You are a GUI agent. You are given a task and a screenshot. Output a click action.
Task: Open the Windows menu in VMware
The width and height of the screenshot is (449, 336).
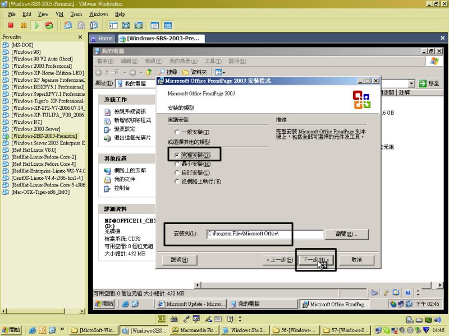tap(99, 14)
